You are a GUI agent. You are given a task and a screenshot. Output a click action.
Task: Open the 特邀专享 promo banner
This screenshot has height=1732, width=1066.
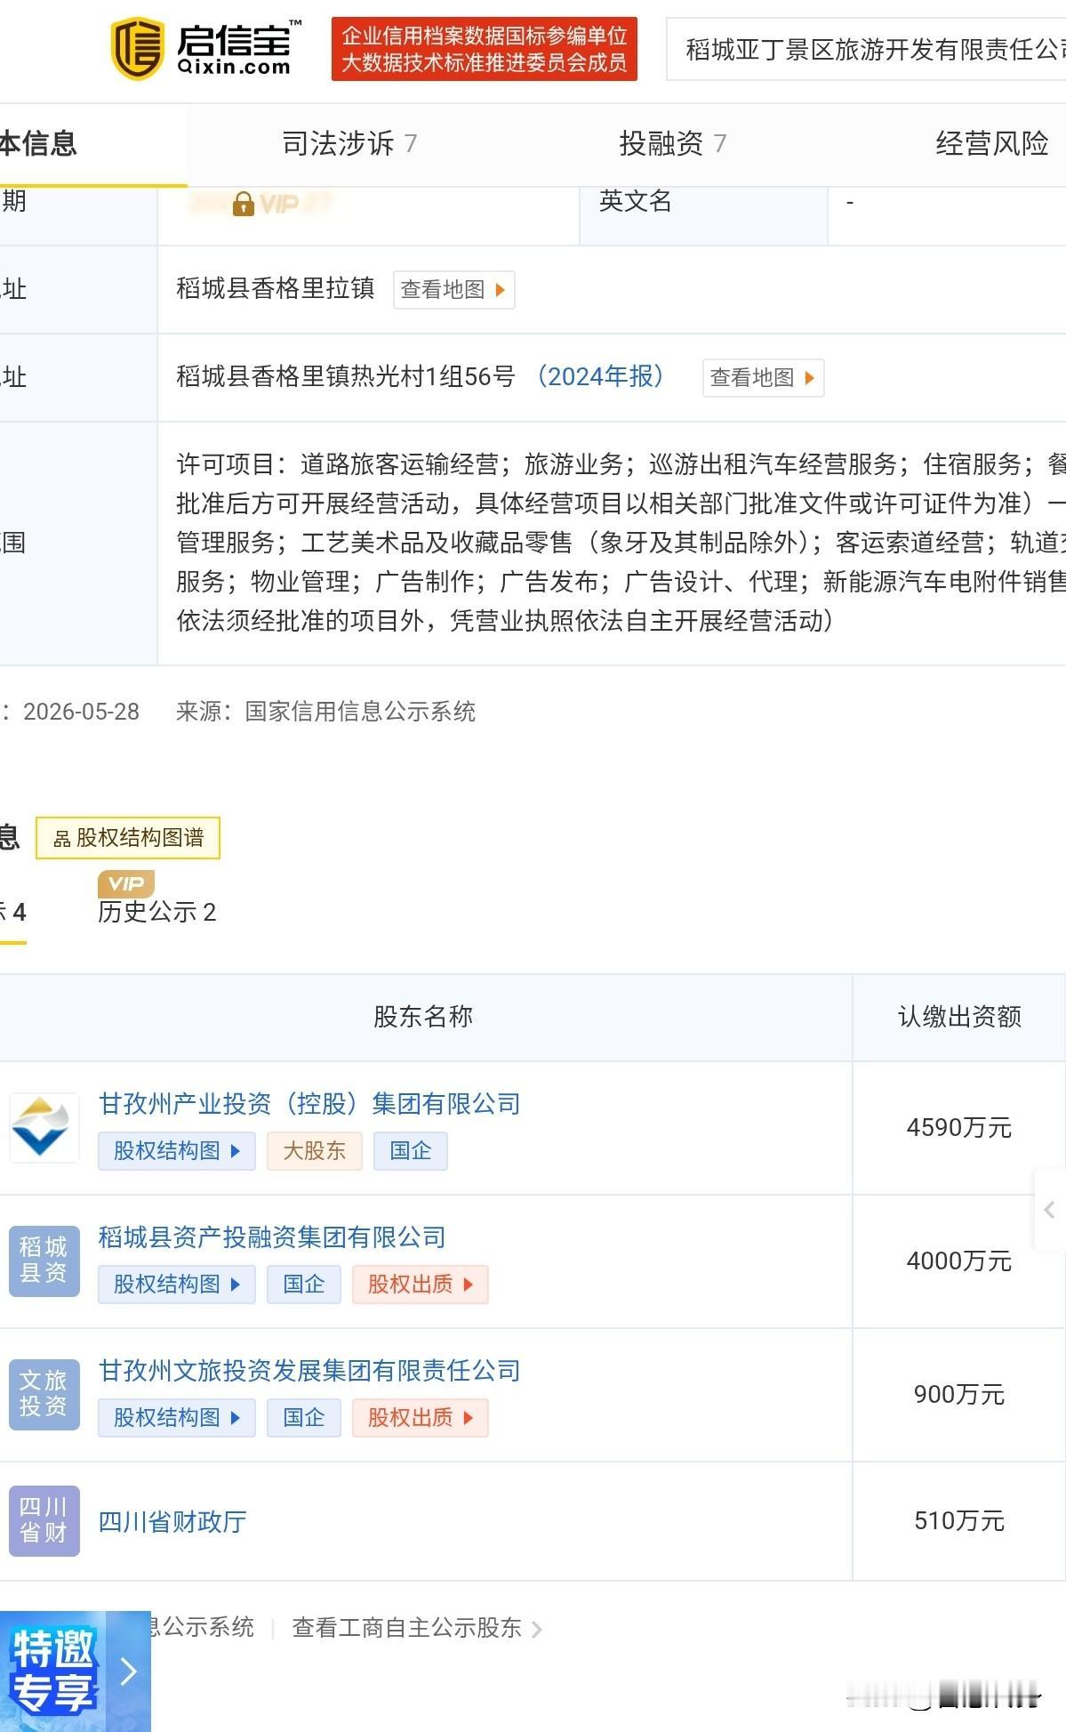[x=76, y=1671]
